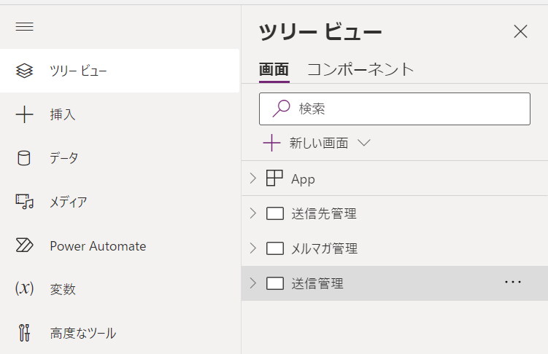
Task: Switch to the コンポーネント tab
Action: point(360,69)
